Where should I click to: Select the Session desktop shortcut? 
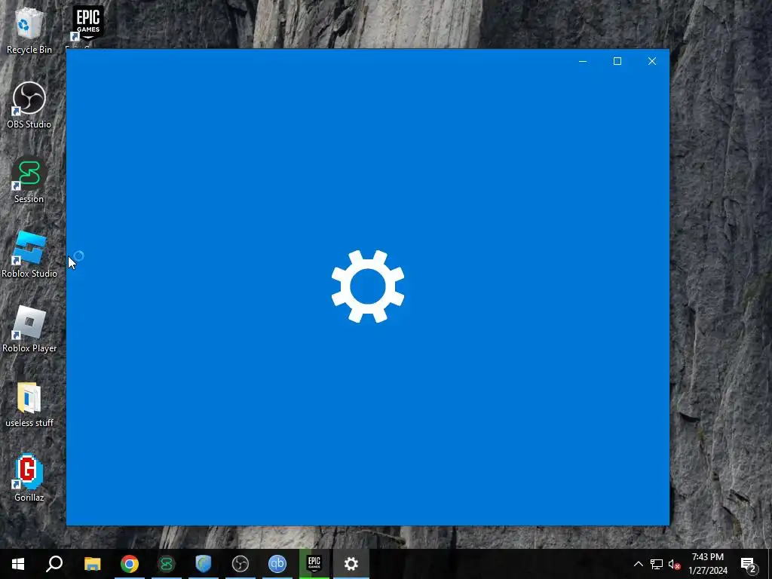(29, 179)
